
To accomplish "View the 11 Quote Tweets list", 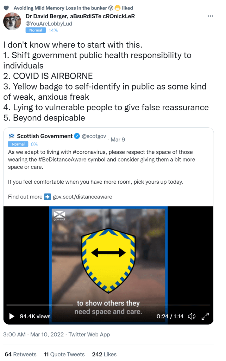I will (x=64, y=354).
